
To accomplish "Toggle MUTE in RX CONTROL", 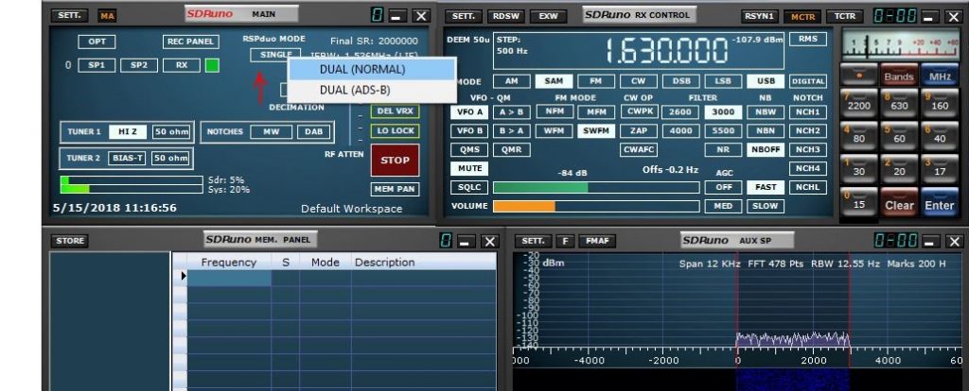I will tap(469, 168).
